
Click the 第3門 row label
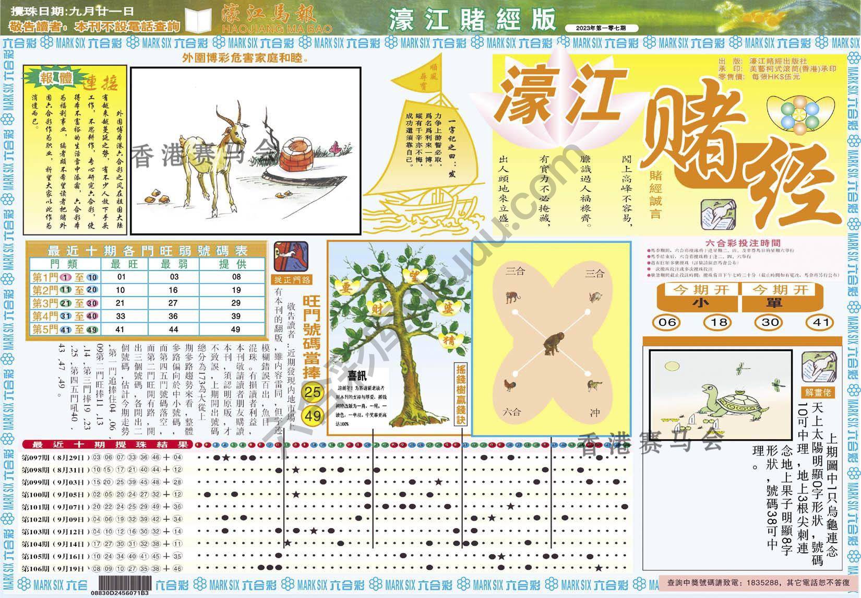[x=65, y=303]
